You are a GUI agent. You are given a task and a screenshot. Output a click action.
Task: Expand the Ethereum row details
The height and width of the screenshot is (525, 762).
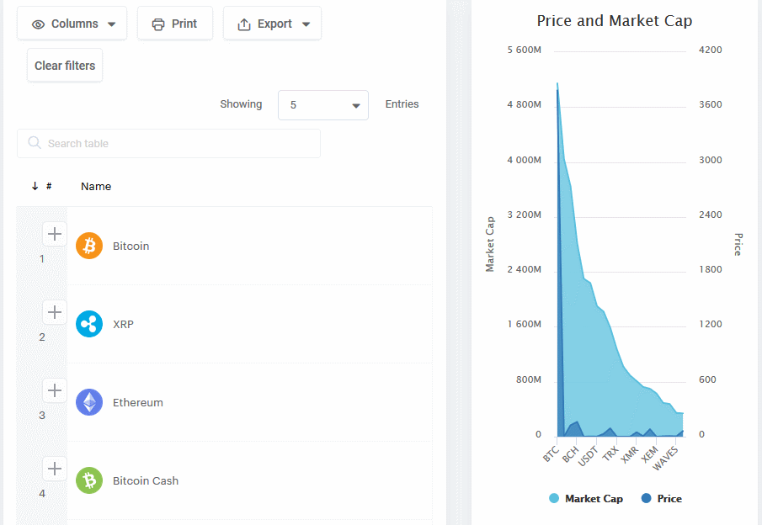(55, 390)
